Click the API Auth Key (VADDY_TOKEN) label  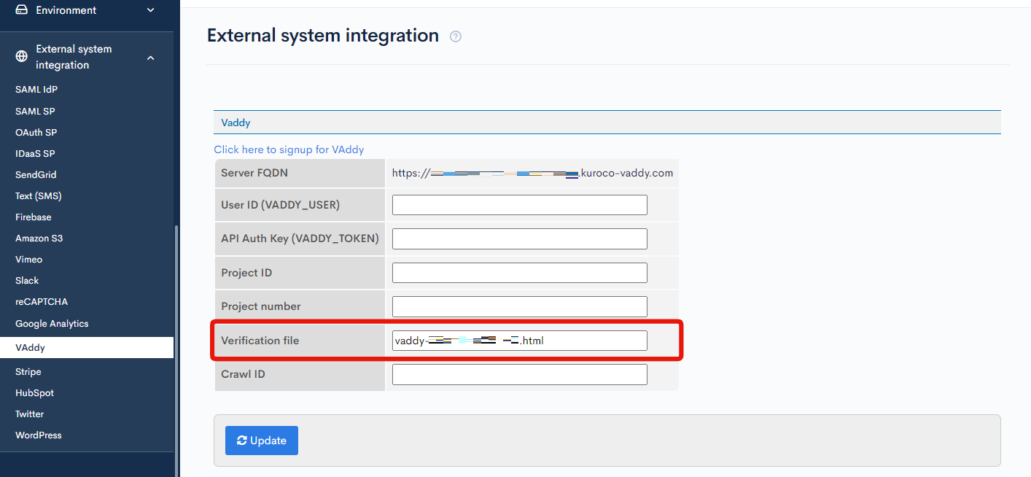tap(300, 238)
